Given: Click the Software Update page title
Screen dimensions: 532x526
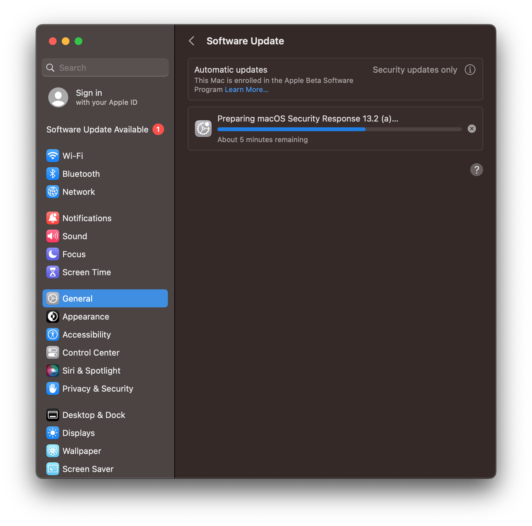Looking at the screenshot, I should [245, 41].
